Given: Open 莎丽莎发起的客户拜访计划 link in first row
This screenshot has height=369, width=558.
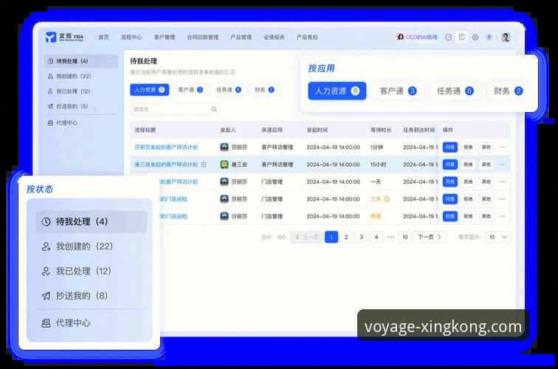Looking at the screenshot, I should pyautogui.click(x=166, y=147).
